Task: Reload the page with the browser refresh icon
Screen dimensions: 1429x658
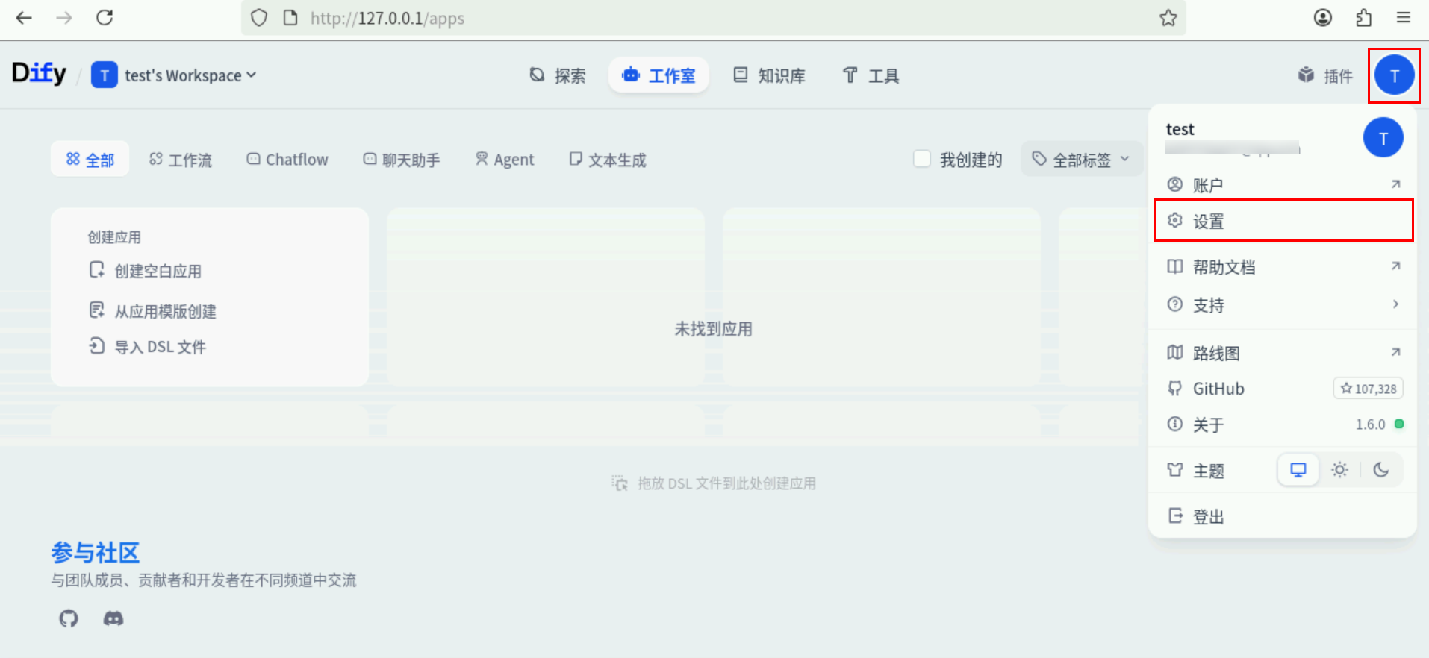Action: [x=105, y=18]
